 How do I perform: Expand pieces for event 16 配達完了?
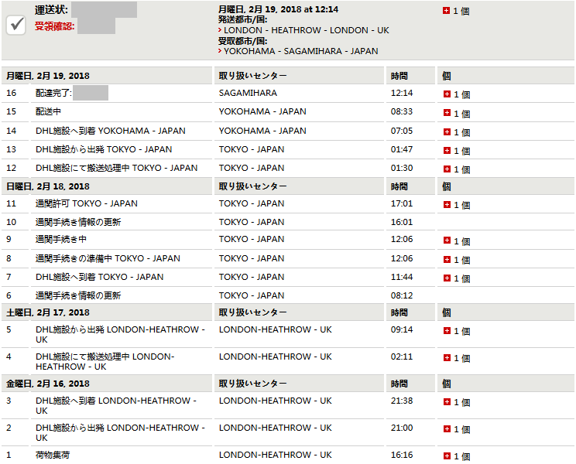(447, 94)
